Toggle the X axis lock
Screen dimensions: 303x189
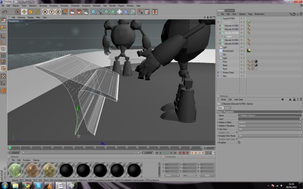45,12
